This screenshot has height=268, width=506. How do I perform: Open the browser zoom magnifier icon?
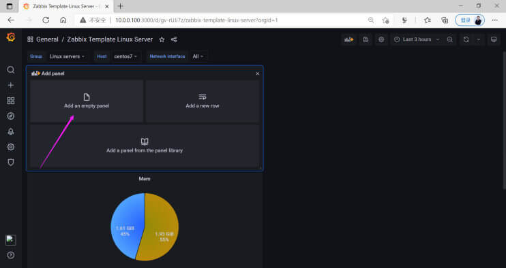click(x=371, y=20)
